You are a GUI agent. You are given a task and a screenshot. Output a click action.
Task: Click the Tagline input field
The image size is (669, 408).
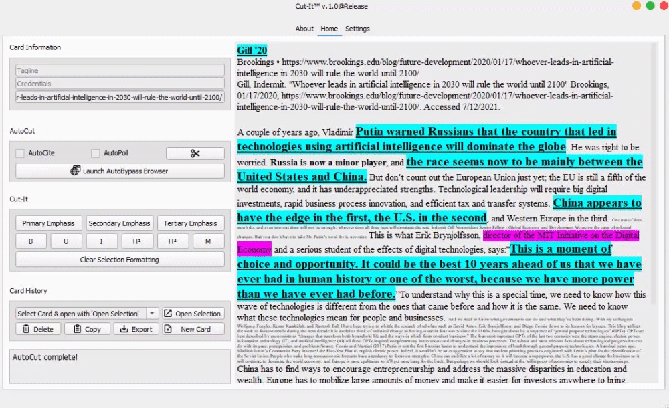120,70
